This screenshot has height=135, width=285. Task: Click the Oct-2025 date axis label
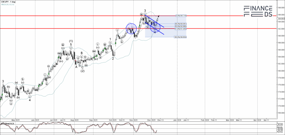113,120
